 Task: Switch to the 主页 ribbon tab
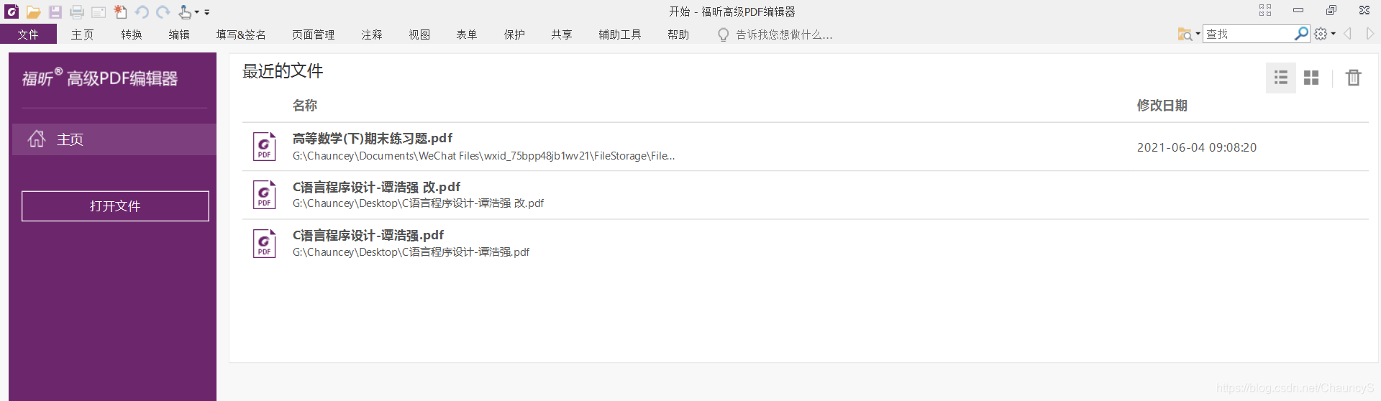tap(82, 34)
